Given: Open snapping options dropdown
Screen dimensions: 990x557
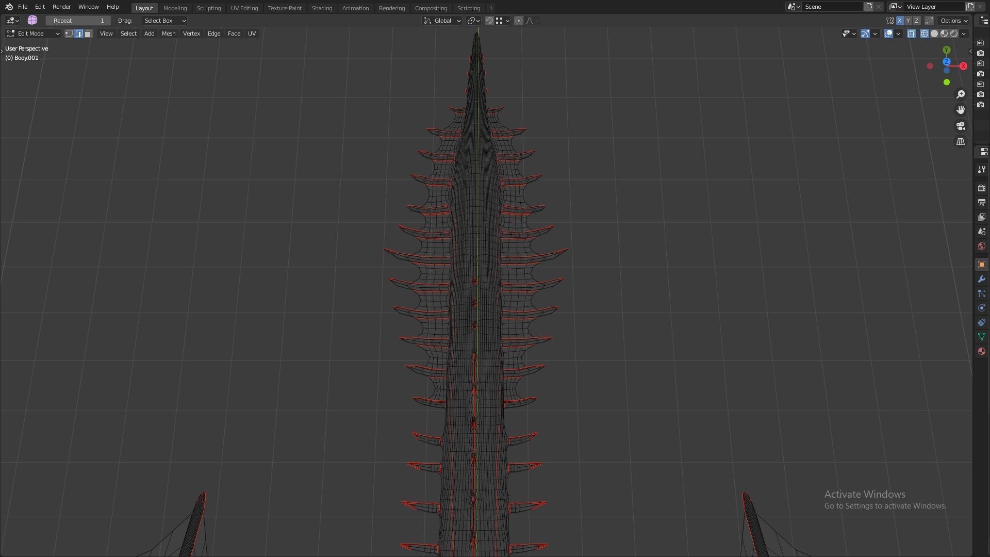Looking at the screenshot, I should tap(503, 21).
